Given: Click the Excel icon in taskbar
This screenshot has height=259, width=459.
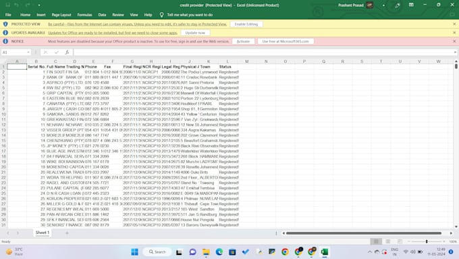Looking at the screenshot, I should pos(325,252).
